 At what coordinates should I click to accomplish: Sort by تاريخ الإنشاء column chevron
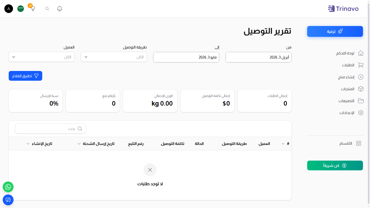click(x=28, y=144)
